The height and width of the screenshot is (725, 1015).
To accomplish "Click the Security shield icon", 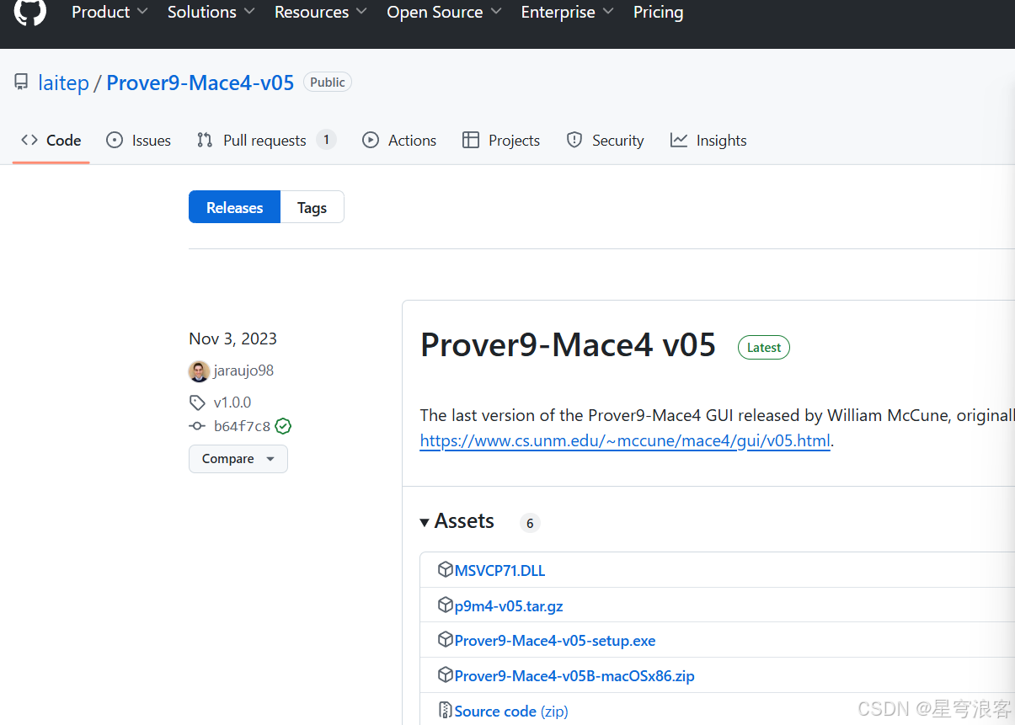I will (x=574, y=141).
